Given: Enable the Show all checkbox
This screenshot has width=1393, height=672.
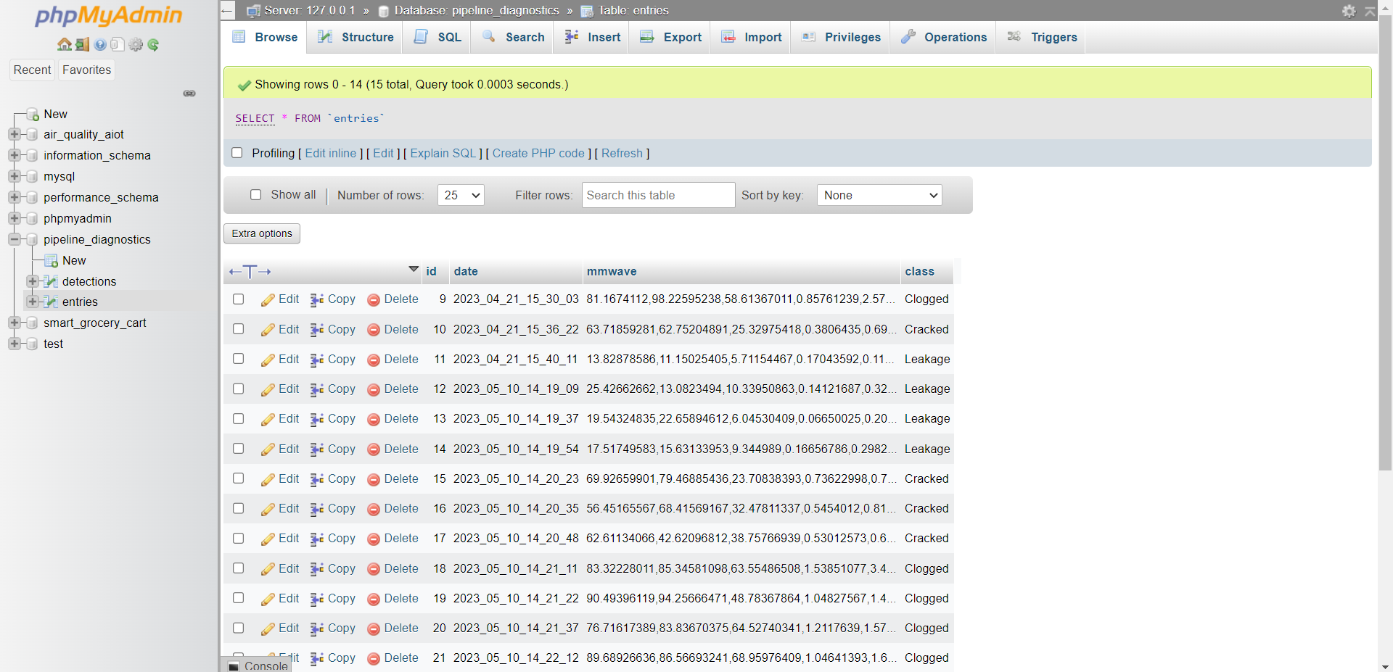Looking at the screenshot, I should click(x=255, y=195).
